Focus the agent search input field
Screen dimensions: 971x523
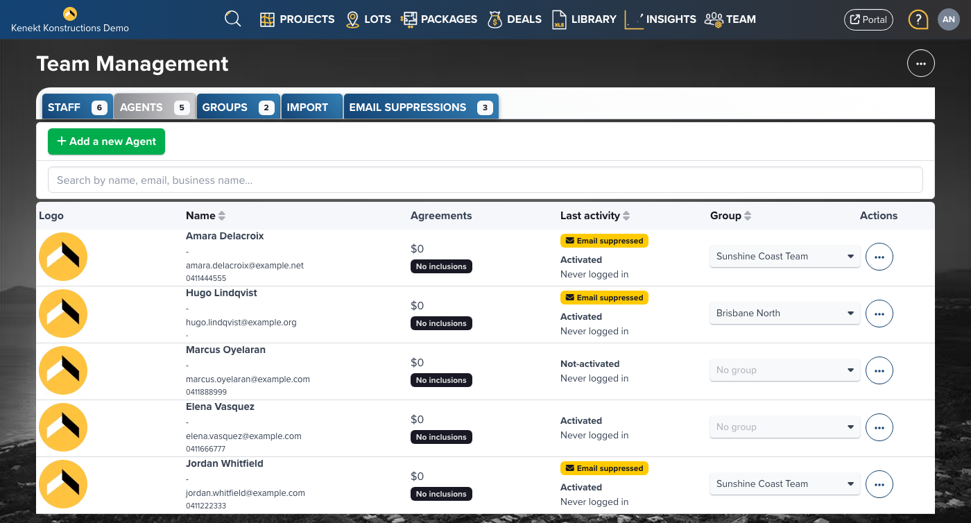(x=486, y=180)
